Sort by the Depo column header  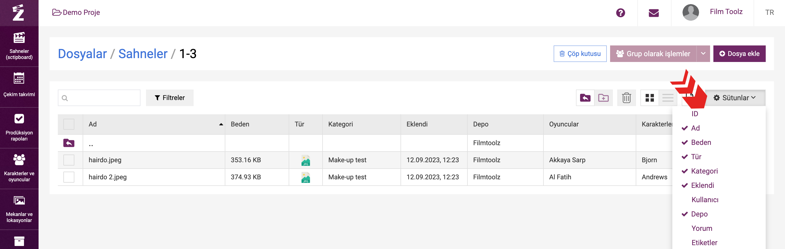505,124
